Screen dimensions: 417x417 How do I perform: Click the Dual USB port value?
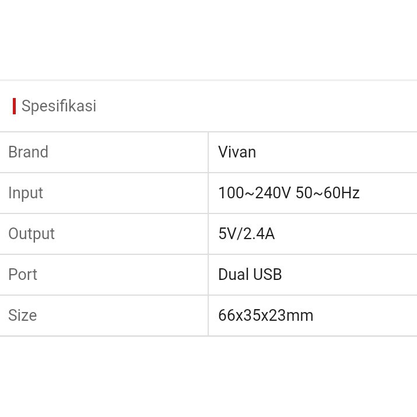pyautogui.click(x=250, y=275)
